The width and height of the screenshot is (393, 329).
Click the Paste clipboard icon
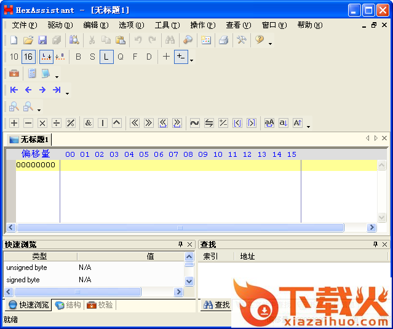point(121,40)
